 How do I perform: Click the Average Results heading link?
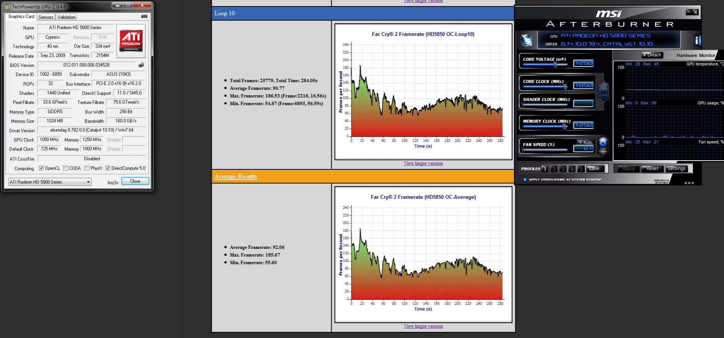click(x=236, y=176)
